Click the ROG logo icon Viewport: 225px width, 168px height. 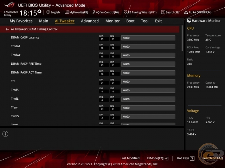click(9, 5)
